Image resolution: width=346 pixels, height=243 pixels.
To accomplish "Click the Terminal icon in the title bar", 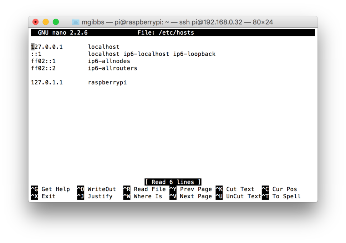I will pos(75,22).
